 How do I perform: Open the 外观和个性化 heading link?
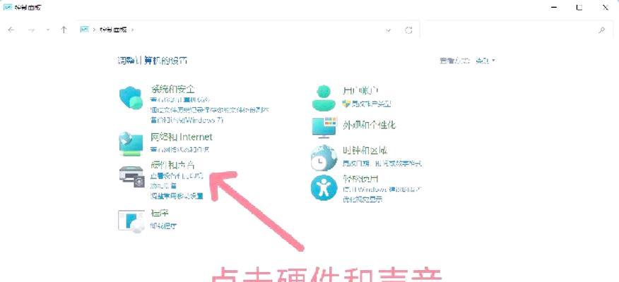[x=369, y=125]
